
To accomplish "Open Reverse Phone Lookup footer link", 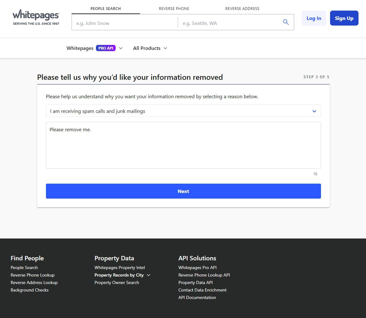I will pos(33,275).
